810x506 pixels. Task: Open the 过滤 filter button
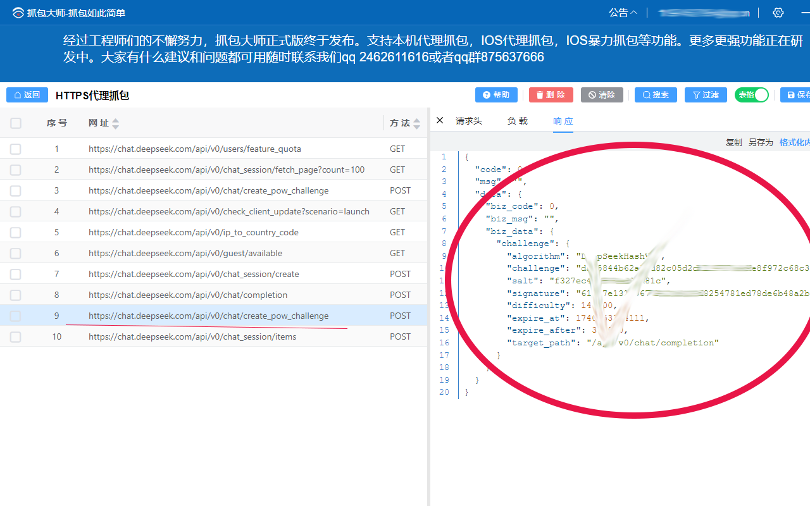coord(706,95)
